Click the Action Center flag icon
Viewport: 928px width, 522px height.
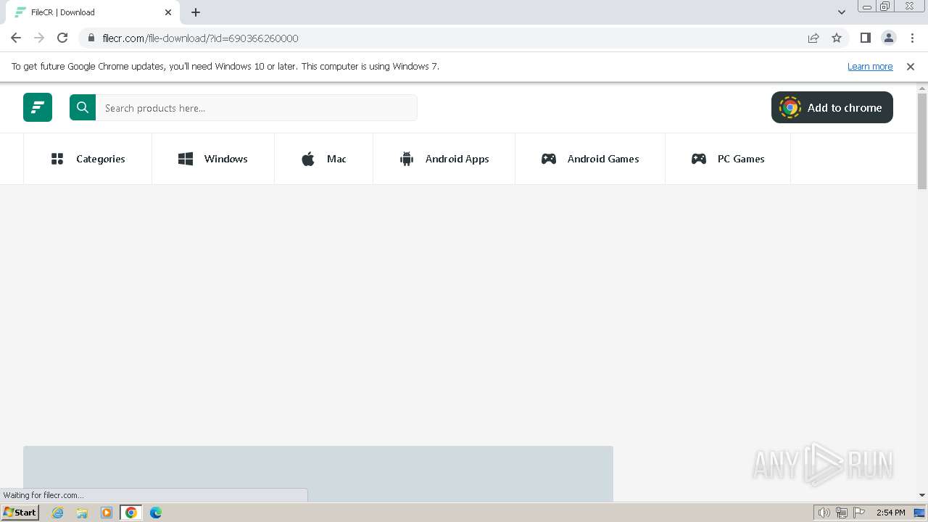tap(858, 513)
